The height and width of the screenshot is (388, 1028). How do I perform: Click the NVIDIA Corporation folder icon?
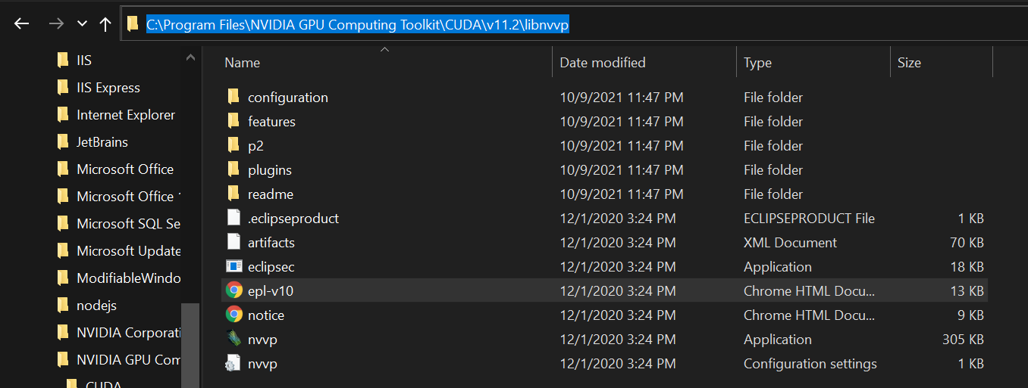pyautogui.click(x=63, y=333)
